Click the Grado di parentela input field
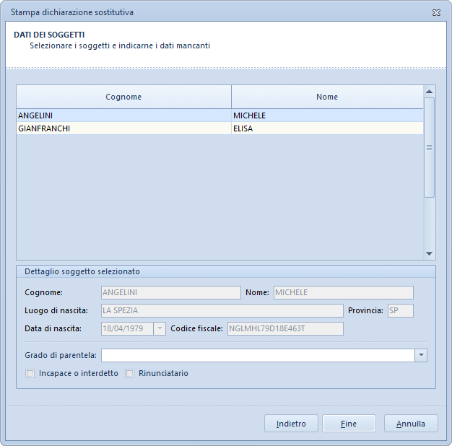Screen dimensions: 452x446 (x=258, y=355)
